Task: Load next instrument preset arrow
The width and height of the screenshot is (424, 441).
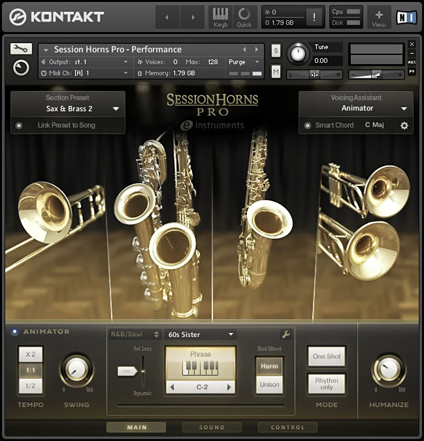Action: (256, 50)
